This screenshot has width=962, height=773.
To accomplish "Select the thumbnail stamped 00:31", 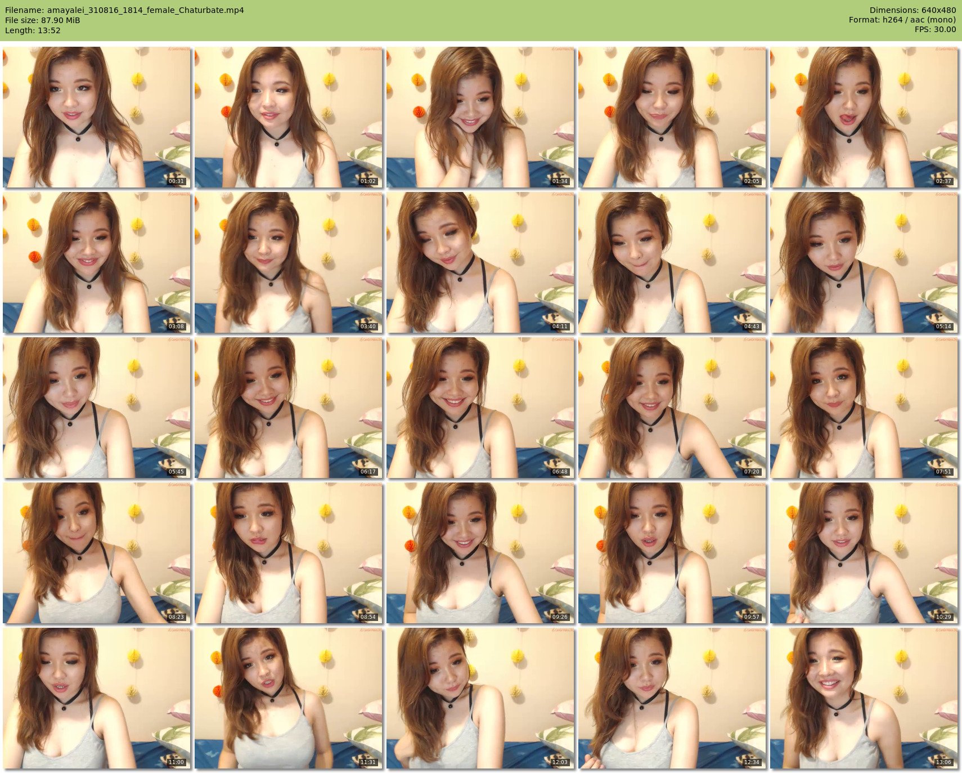I will click(x=97, y=117).
